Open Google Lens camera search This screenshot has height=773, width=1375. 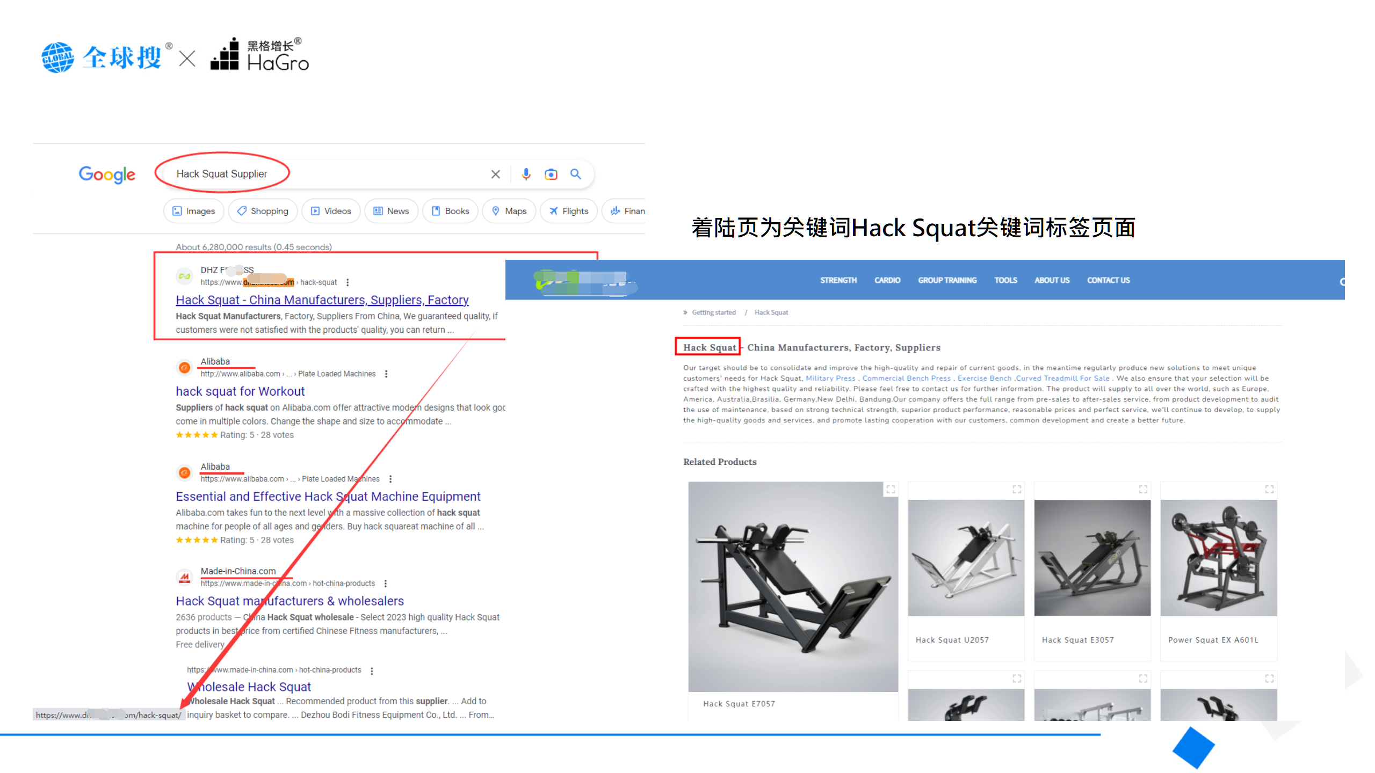pos(551,174)
